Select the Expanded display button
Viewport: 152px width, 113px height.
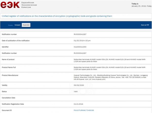[x=26, y=25]
